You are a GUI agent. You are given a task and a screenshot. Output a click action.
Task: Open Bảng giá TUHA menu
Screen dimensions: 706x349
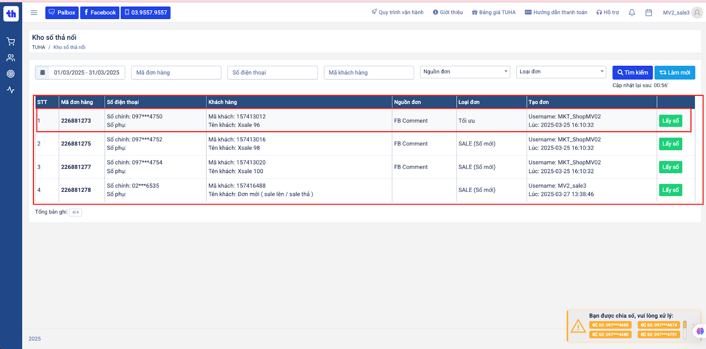click(x=494, y=12)
